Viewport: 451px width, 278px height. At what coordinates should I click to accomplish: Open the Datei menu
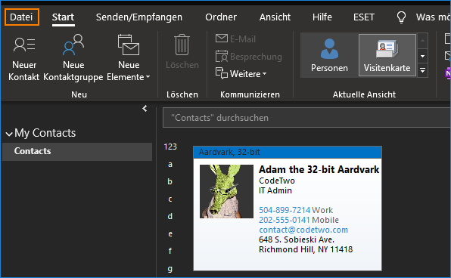tap(22, 17)
